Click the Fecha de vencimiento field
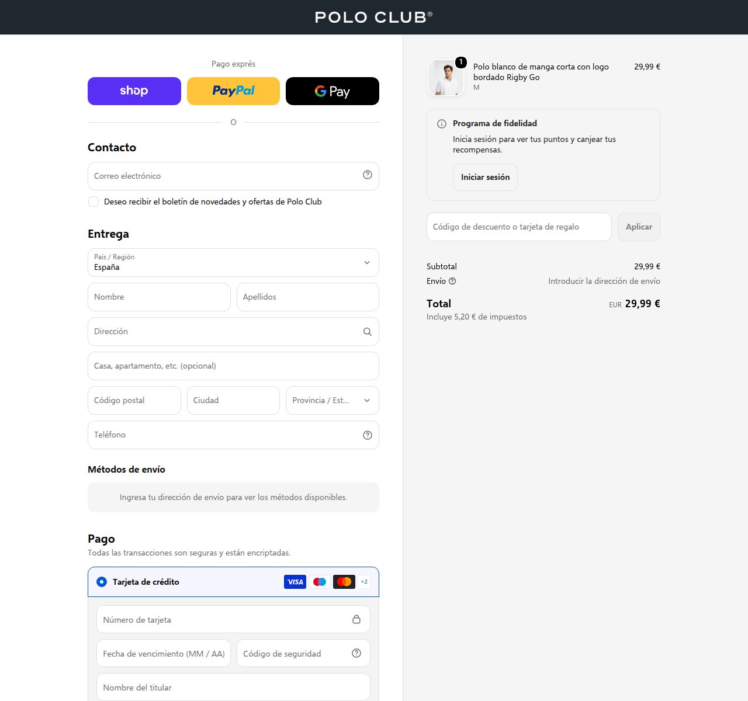The height and width of the screenshot is (701, 748). (x=164, y=653)
